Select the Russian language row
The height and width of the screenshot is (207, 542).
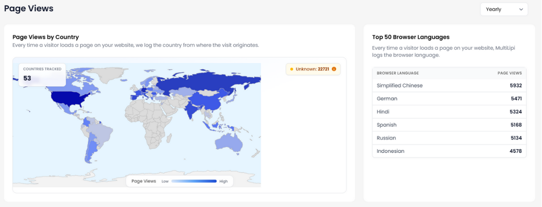[449, 138]
